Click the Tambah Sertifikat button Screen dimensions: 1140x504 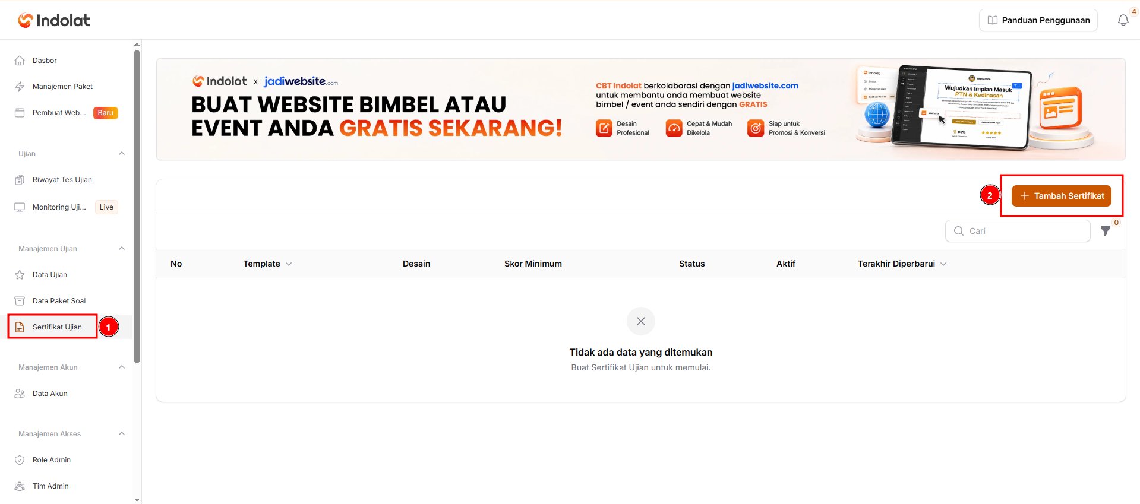1061,196
